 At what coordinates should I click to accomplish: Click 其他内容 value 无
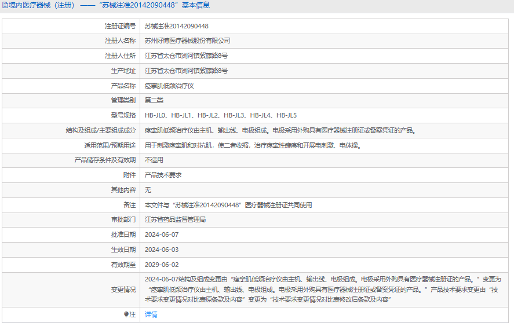148,190
